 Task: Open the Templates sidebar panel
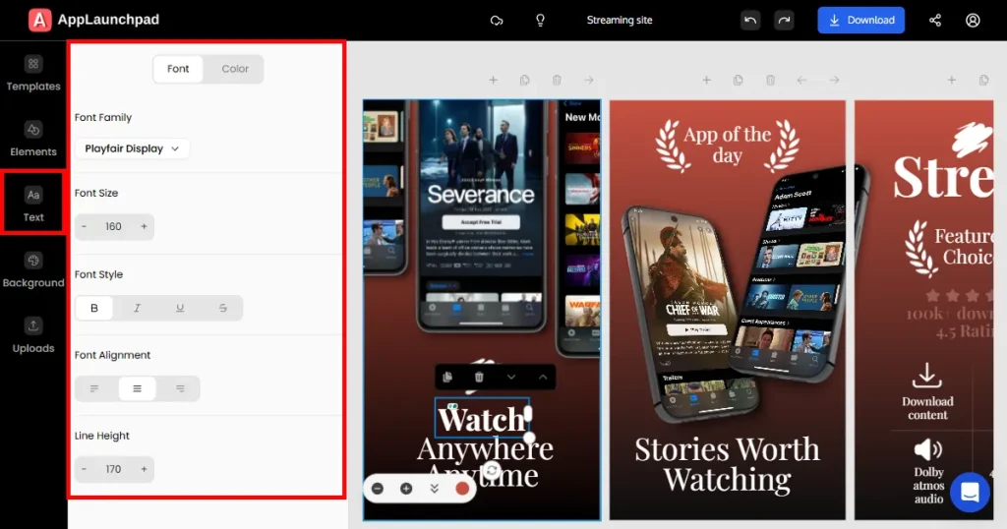point(33,74)
